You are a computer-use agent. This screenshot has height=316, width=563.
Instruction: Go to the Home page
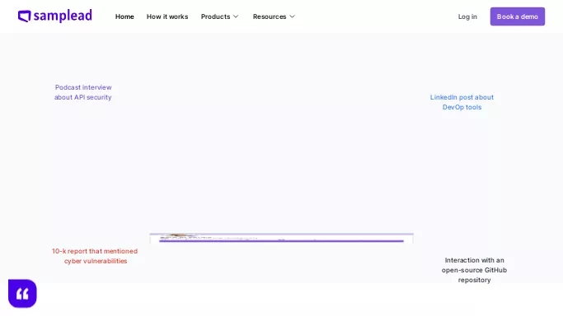tap(124, 16)
